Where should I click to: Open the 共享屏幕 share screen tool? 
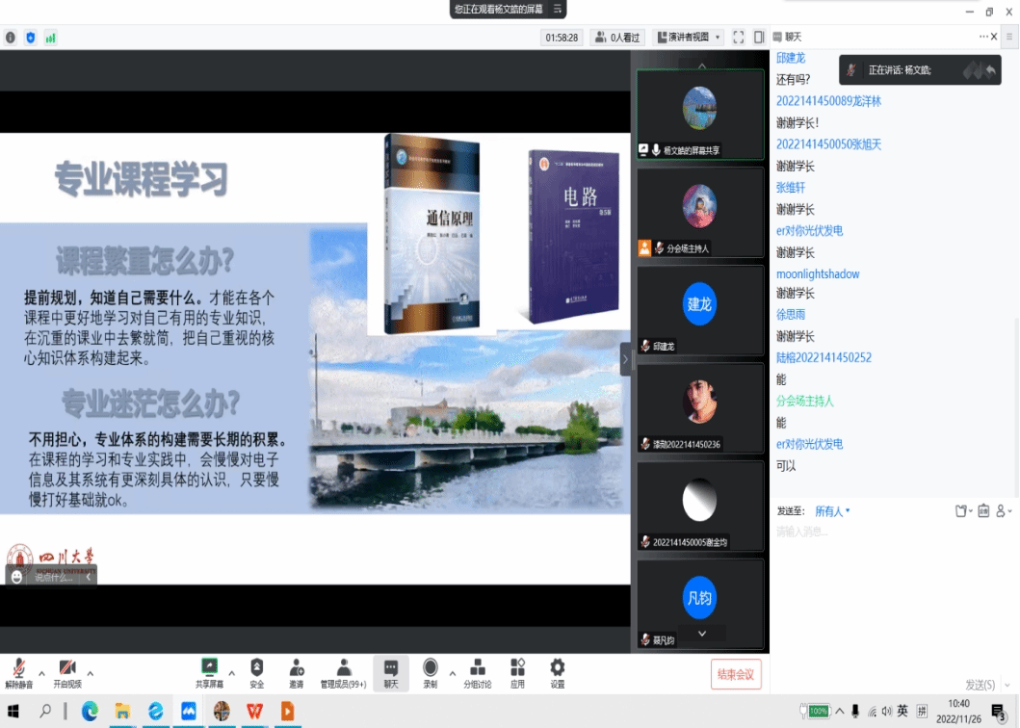pyautogui.click(x=209, y=671)
